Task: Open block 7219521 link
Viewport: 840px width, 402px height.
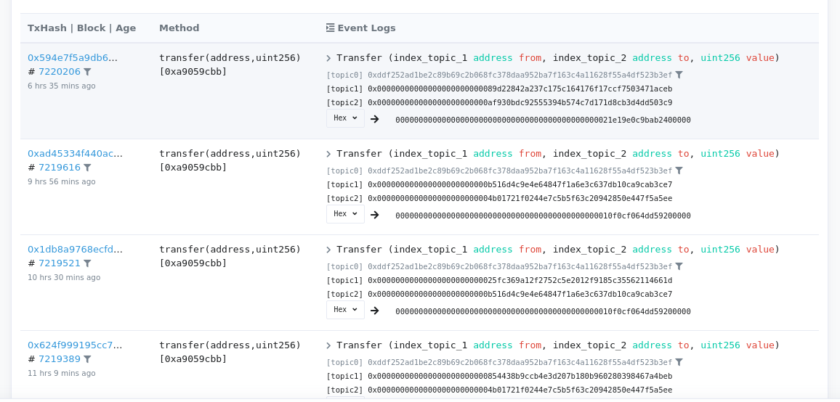Action: 60,263
